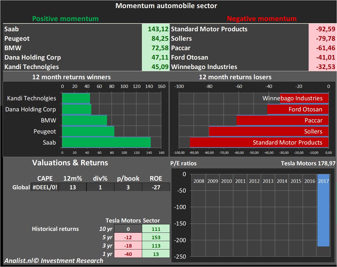Viewport: 337px width, 267px height.
Task: Click Dana Holding Corp in momentum table
Action: pos(32,57)
